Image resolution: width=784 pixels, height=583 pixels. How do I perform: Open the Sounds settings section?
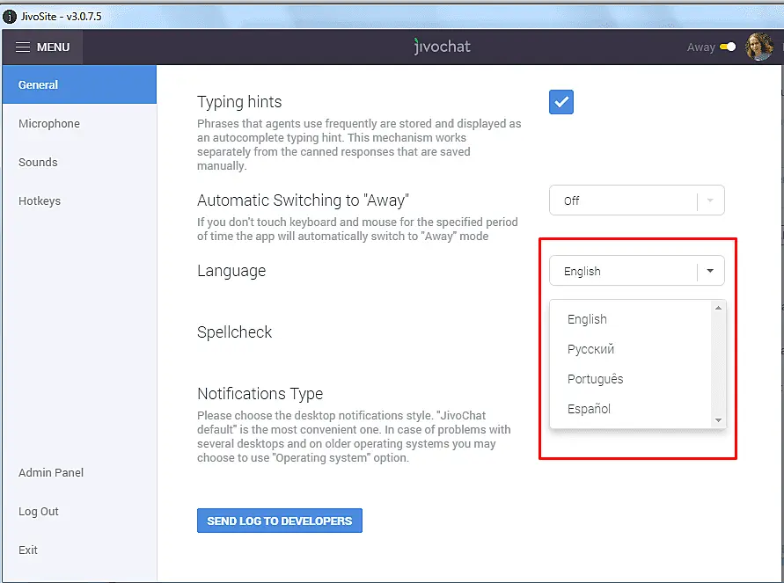click(x=38, y=162)
